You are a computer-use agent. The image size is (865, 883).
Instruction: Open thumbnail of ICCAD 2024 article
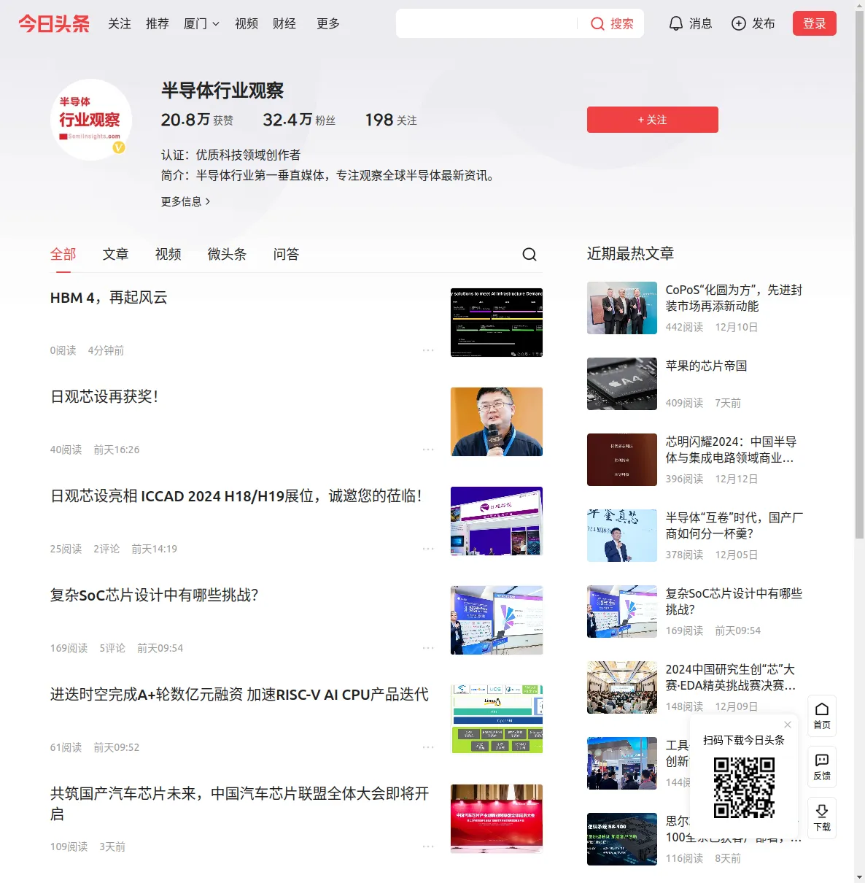tap(497, 521)
